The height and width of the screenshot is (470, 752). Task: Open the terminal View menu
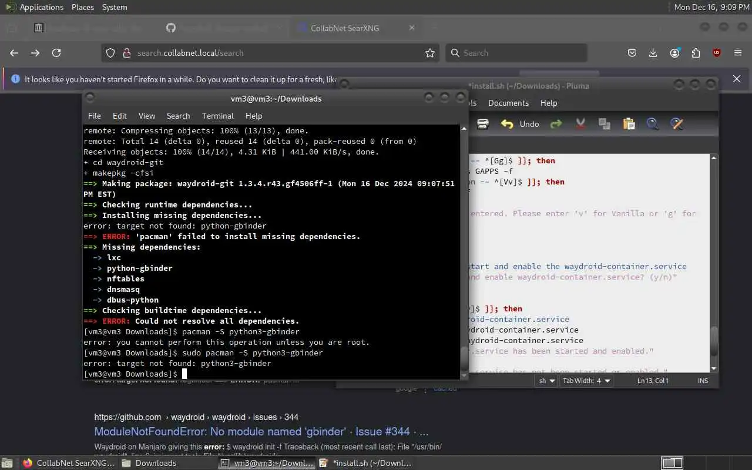tap(147, 116)
